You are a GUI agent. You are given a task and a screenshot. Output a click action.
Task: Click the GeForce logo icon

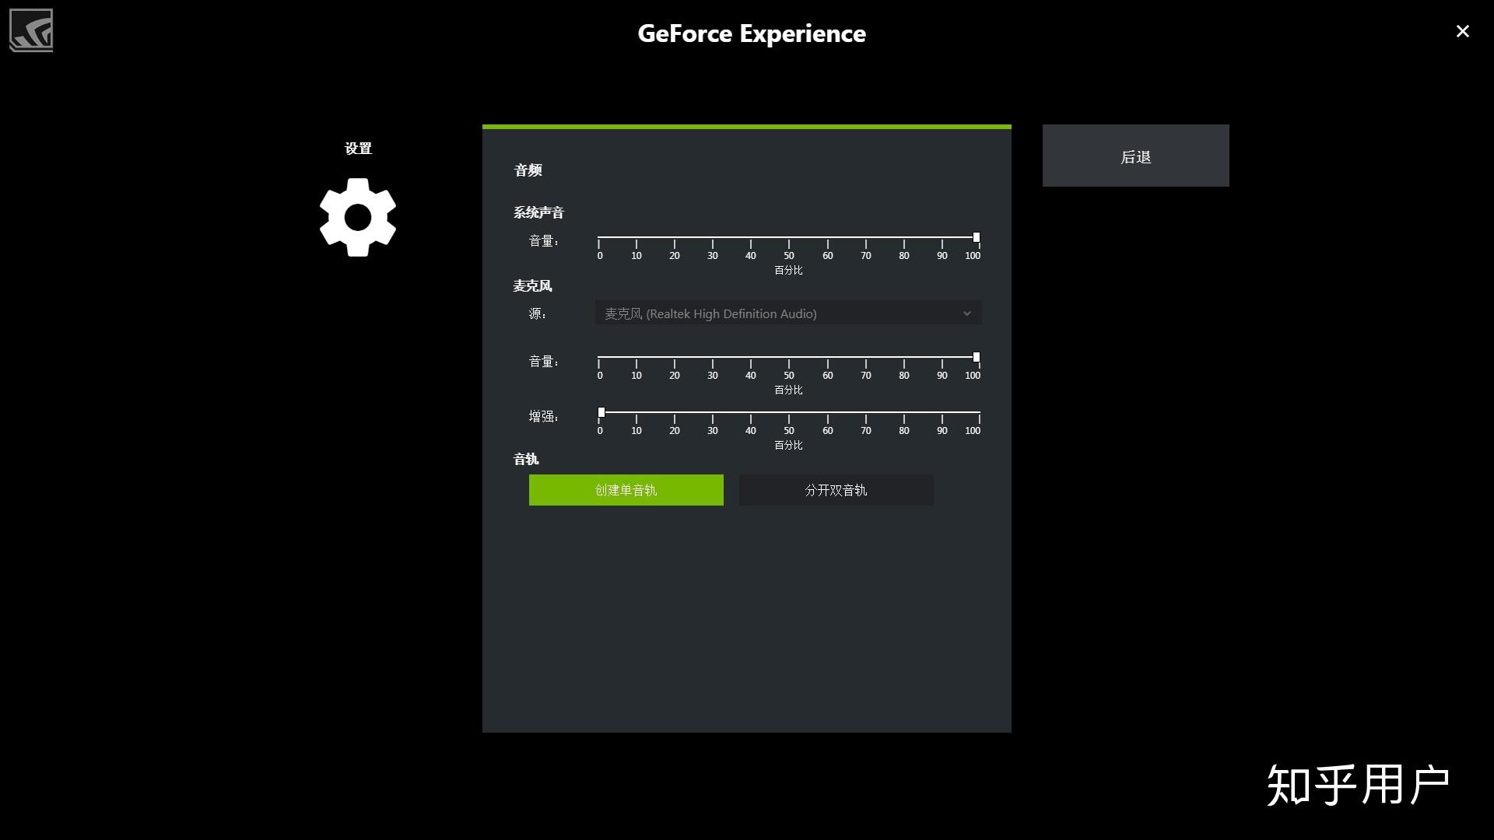[x=31, y=30]
